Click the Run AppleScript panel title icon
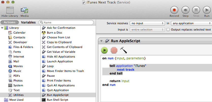The image size is (212, 102). (x=107, y=41)
